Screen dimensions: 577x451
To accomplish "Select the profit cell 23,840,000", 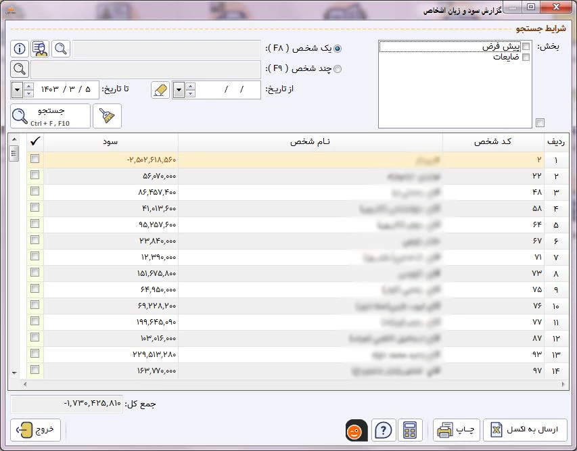I will coord(111,241).
